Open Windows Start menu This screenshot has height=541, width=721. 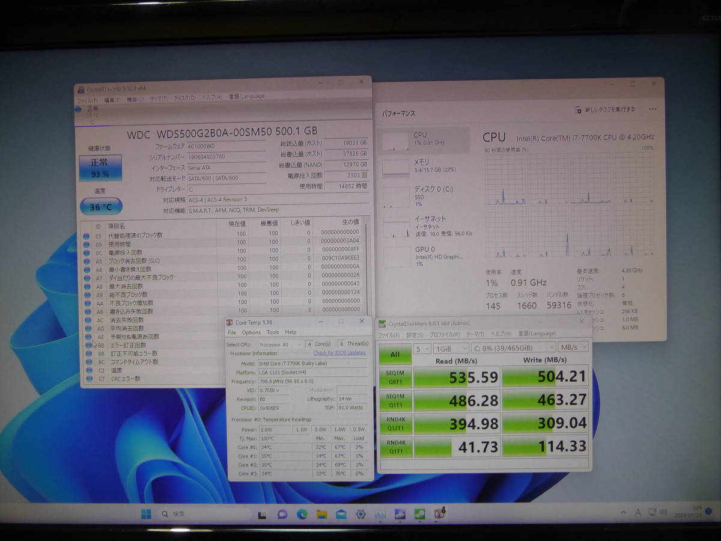[146, 515]
